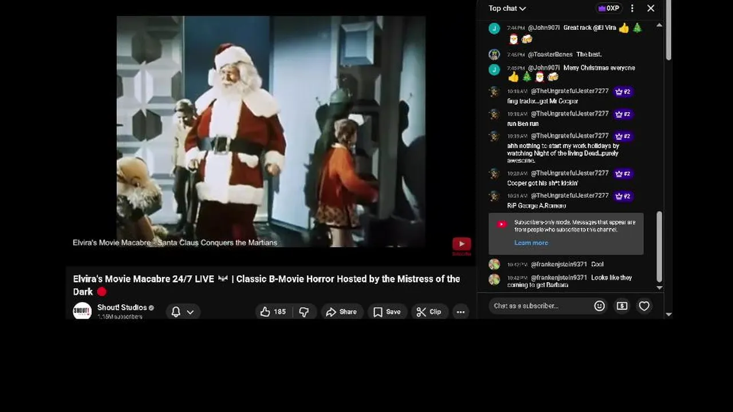
Task: Click the 0XP points badge
Action: [x=608, y=8]
